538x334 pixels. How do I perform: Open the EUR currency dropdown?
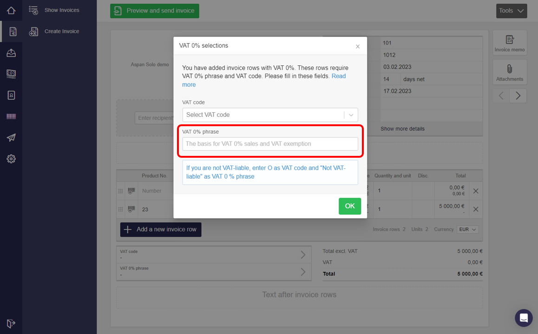tap(468, 230)
